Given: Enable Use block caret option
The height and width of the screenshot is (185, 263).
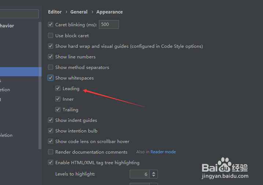Looking at the screenshot, I should [x=51, y=35].
